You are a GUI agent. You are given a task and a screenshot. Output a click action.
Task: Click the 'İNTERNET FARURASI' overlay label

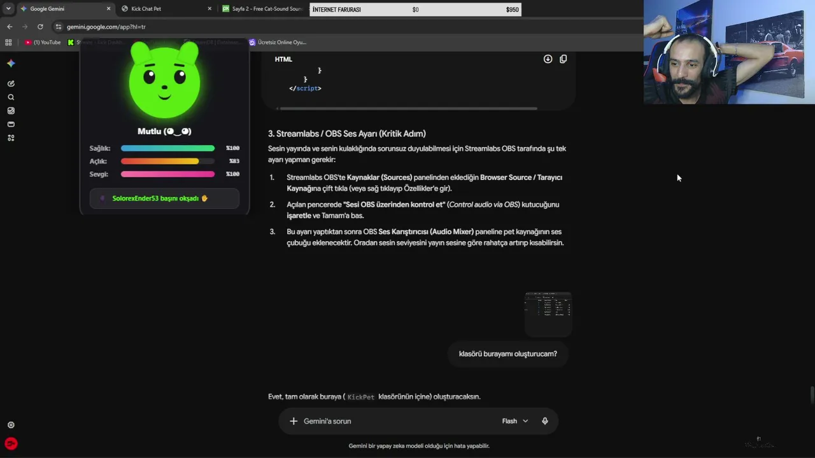337,10
